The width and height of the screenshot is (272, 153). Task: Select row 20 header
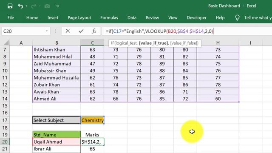(x=5, y=142)
